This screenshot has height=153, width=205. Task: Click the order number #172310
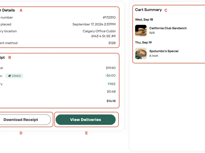pyautogui.click(x=109, y=18)
